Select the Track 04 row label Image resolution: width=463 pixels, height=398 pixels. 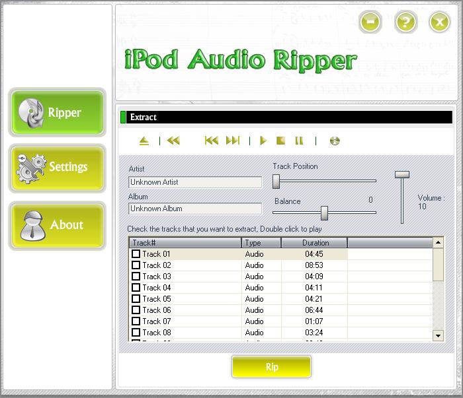157,288
